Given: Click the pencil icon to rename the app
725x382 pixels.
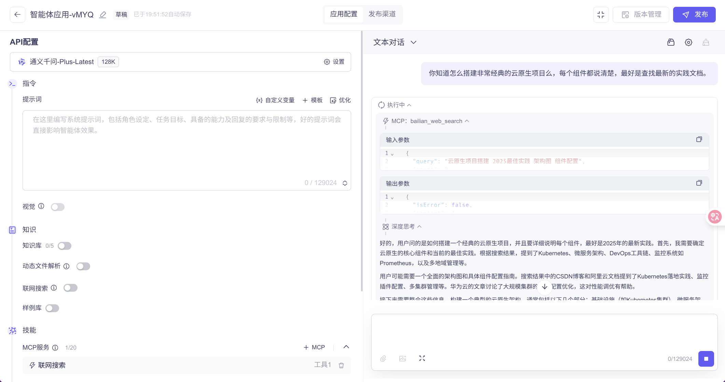Looking at the screenshot, I should (x=103, y=15).
